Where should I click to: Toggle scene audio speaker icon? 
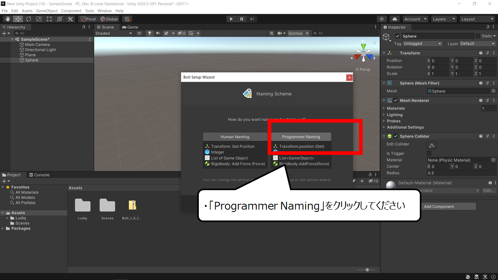158,33
